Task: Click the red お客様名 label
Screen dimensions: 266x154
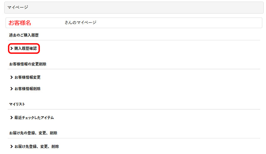Action: 20,23
